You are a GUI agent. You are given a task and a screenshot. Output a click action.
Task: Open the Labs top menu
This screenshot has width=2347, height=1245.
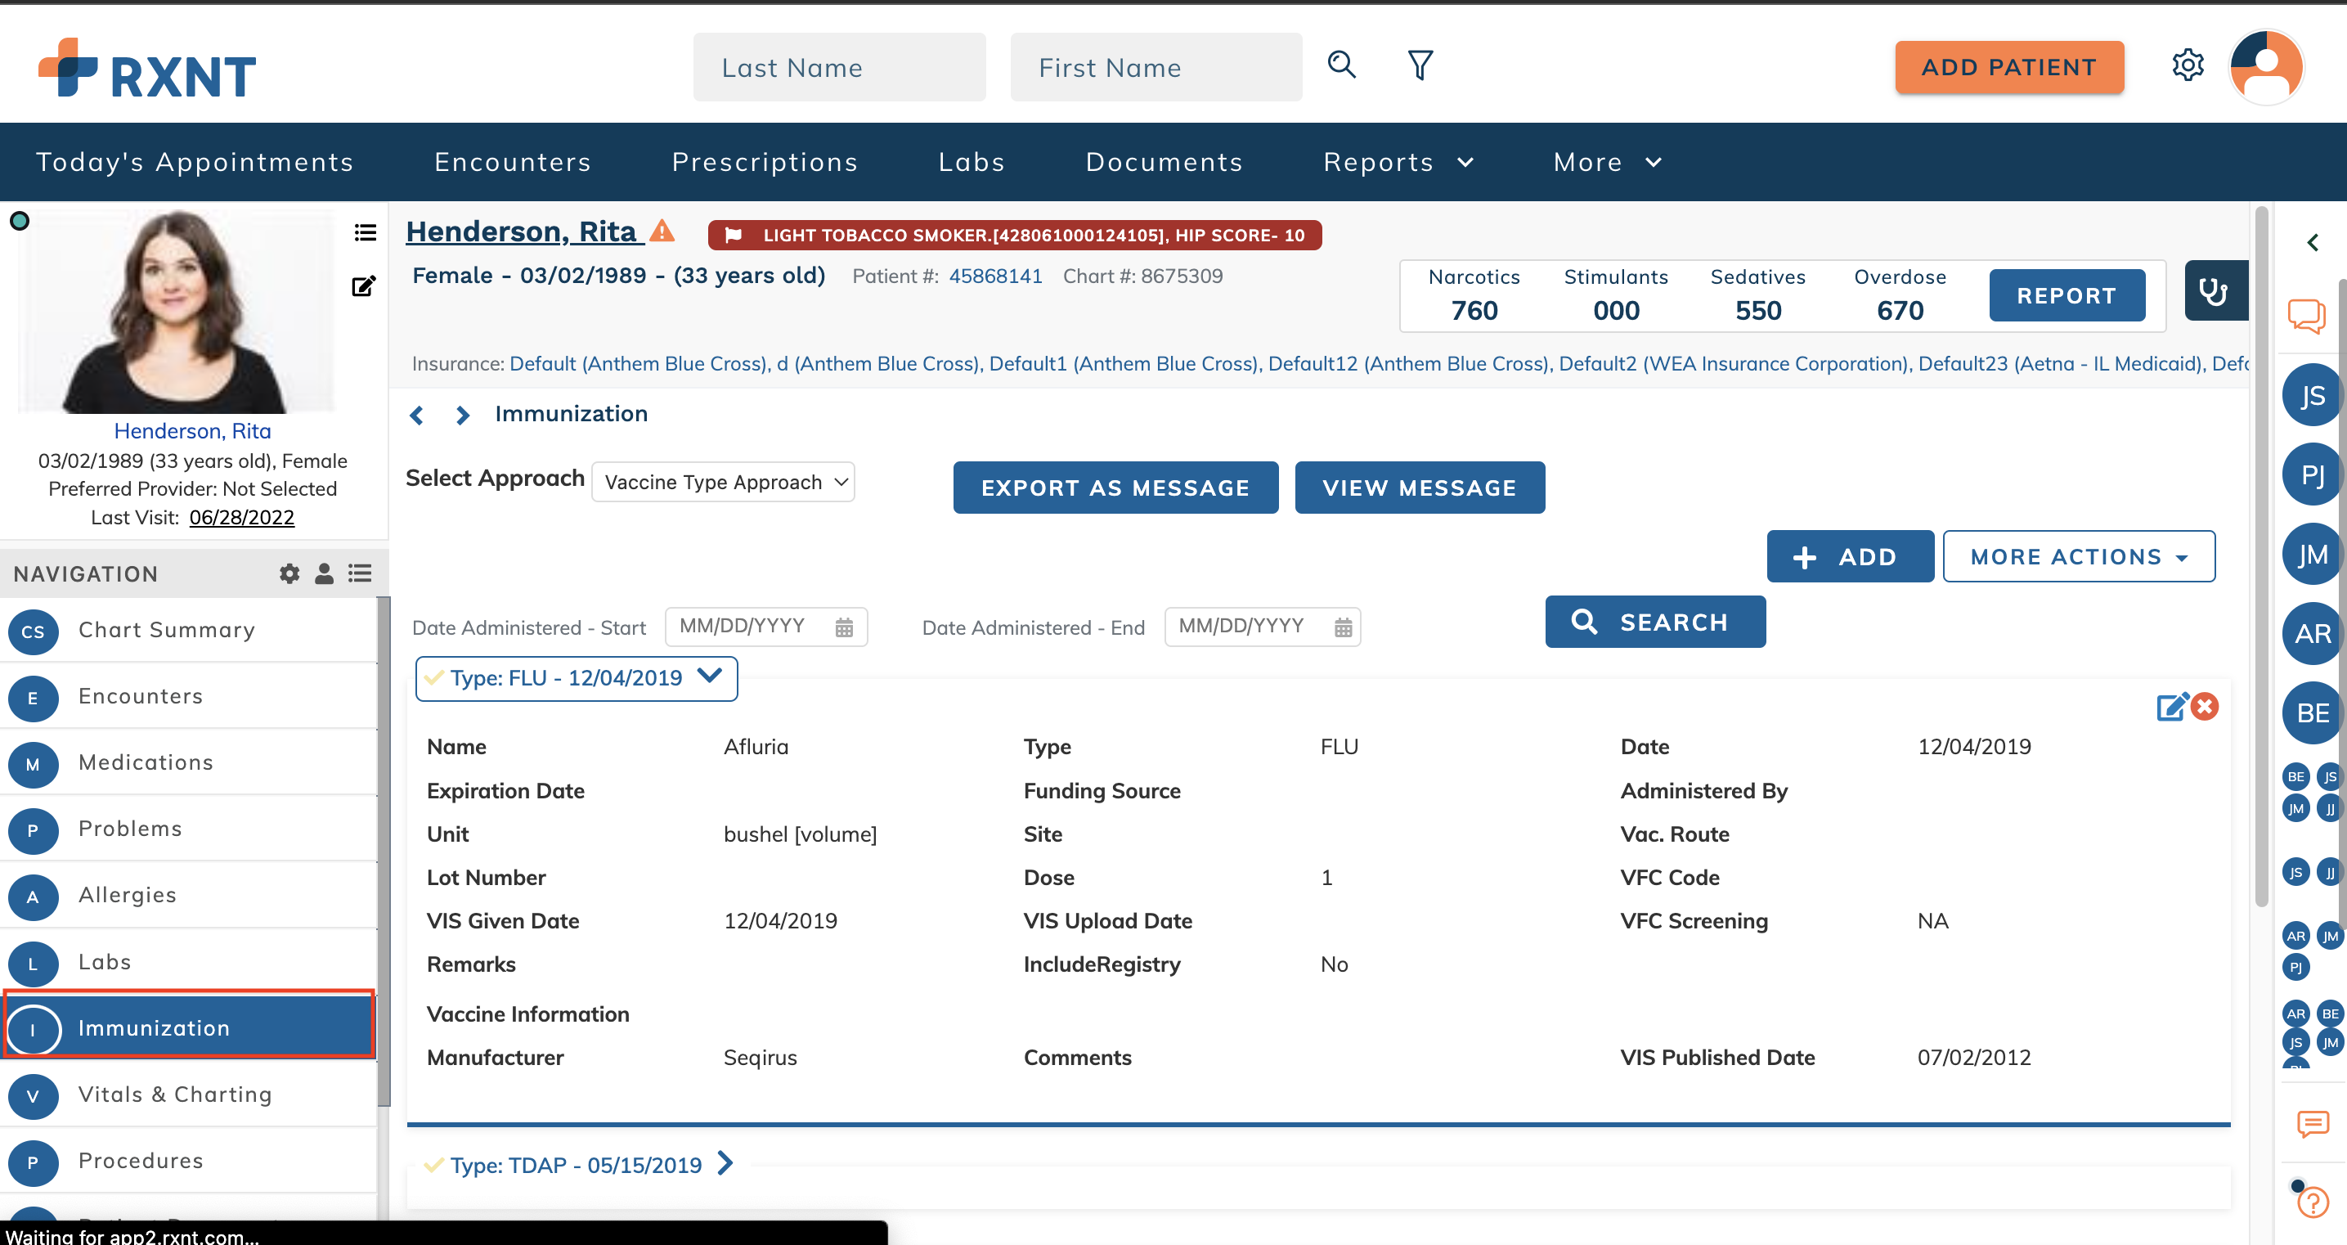[972, 162]
